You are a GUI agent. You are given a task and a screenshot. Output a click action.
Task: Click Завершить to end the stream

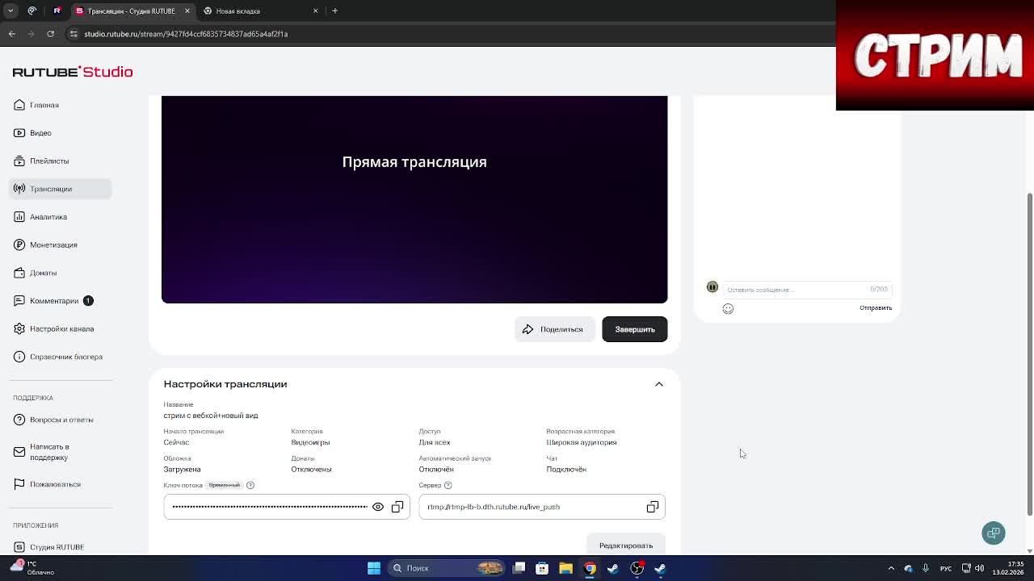(634, 329)
